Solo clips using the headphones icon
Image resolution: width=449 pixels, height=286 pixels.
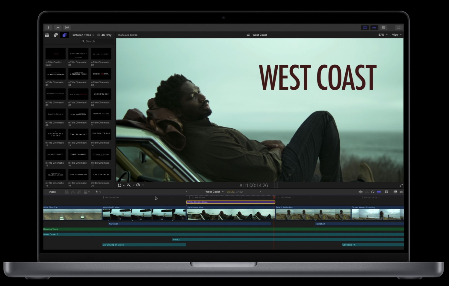pos(373,192)
